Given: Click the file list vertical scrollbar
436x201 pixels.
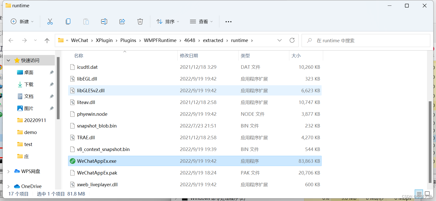Looking at the screenshot, I should click(x=430, y=142).
